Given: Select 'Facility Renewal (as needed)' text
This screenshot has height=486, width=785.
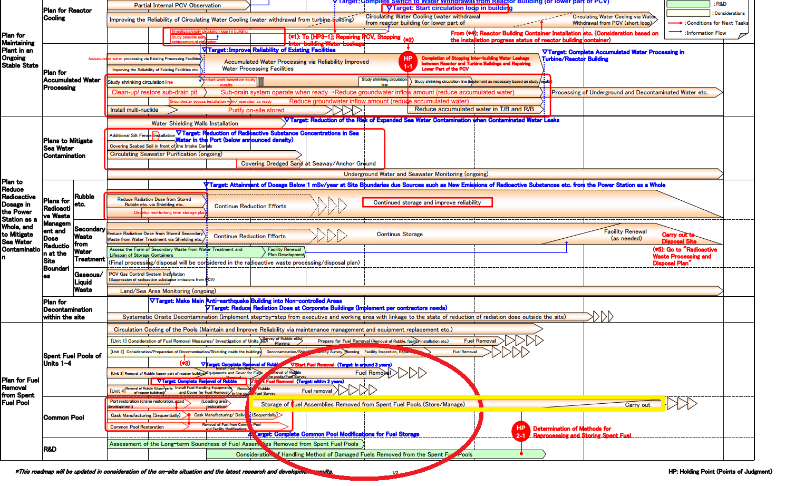Looking at the screenshot, I should (625, 235).
